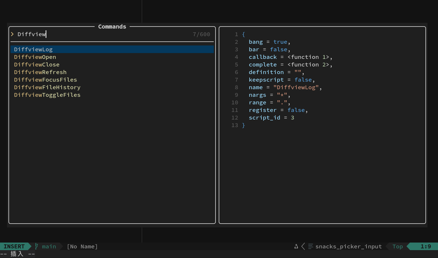Click the 'callback = <function 1>,' preview line
438x258 pixels.
click(x=291, y=57)
